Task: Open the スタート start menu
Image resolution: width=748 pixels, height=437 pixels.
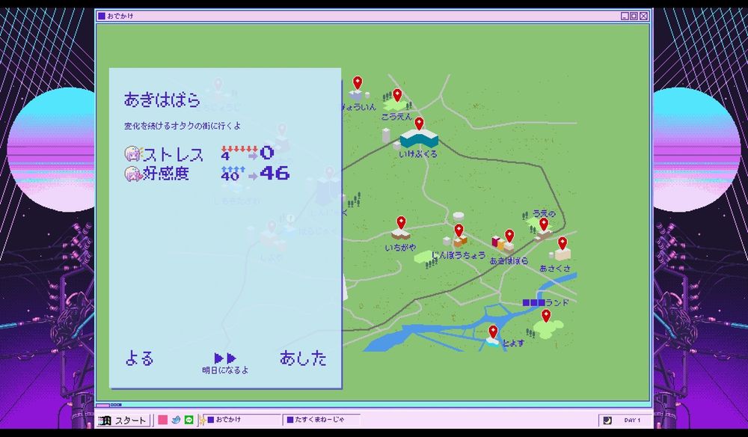Action: click(x=124, y=421)
